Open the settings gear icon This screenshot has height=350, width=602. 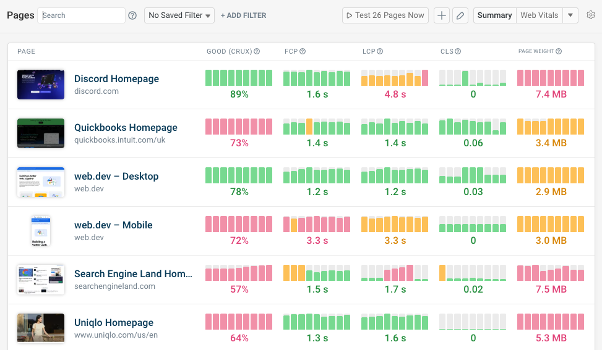click(591, 15)
